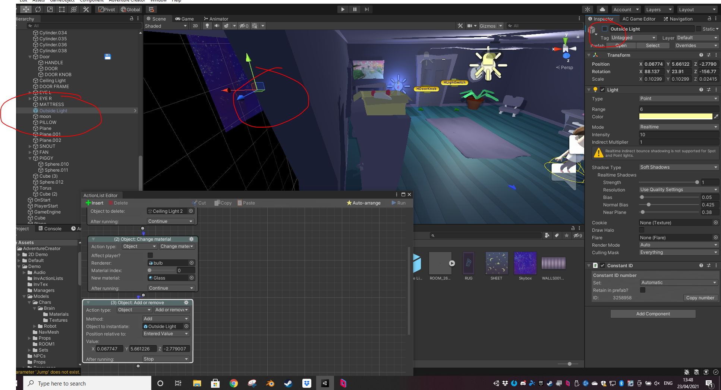Switch to the Animator tab
Image resolution: width=721 pixels, height=390 pixels.
pyautogui.click(x=216, y=19)
